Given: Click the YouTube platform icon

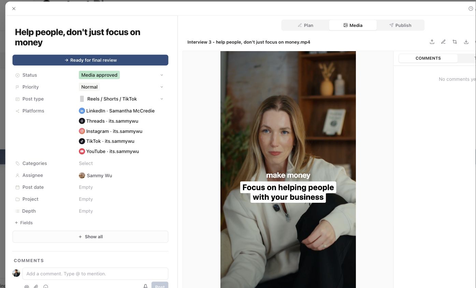Looking at the screenshot, I should click(x=82, y=151).
